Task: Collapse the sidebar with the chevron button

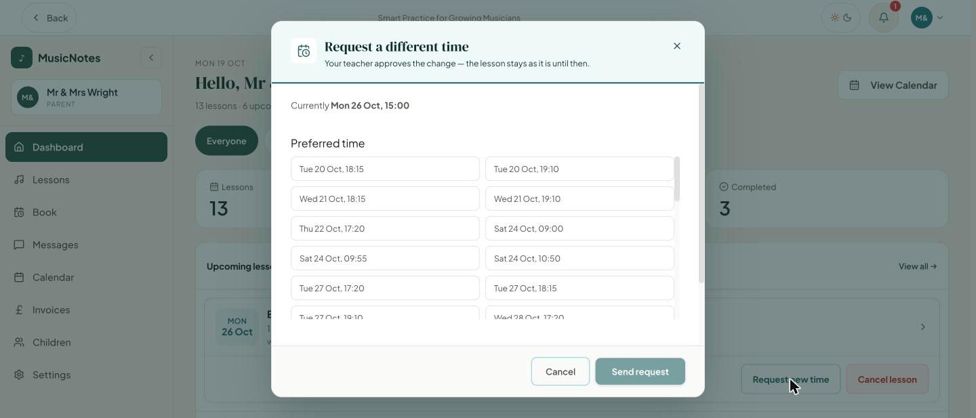Action: click(151, 58)
